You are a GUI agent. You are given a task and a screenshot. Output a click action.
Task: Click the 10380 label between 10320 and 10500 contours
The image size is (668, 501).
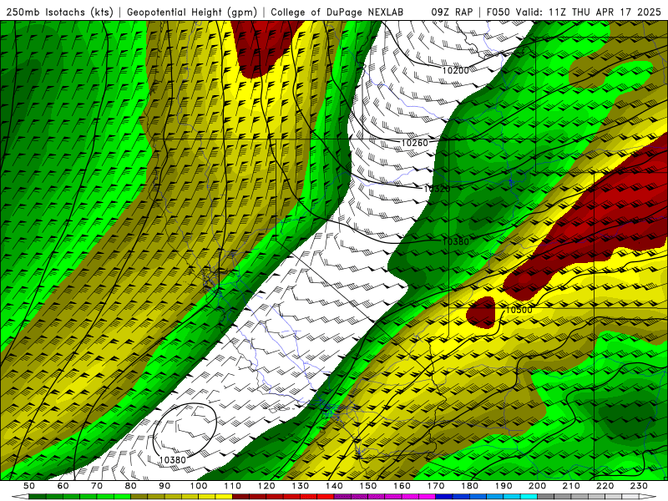click(455, 241)
